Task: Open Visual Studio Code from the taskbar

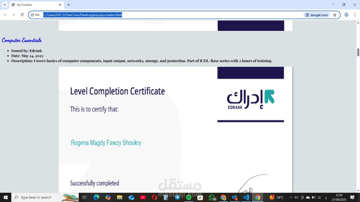Action: (246, 197)
